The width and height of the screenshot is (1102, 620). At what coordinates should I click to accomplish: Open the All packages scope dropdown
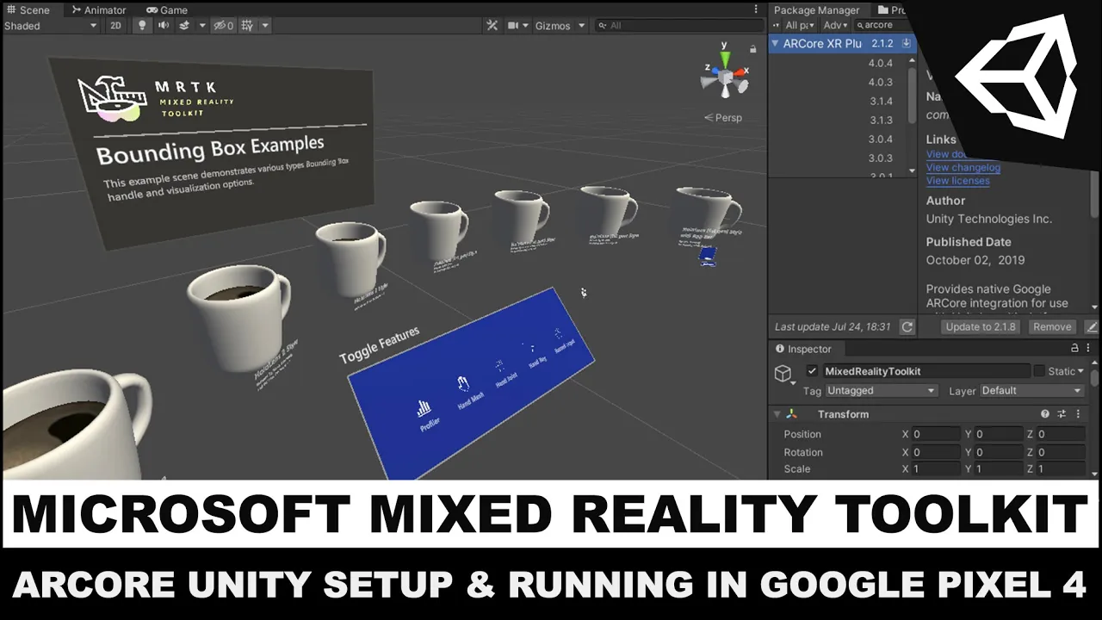[x=799, y=26]
